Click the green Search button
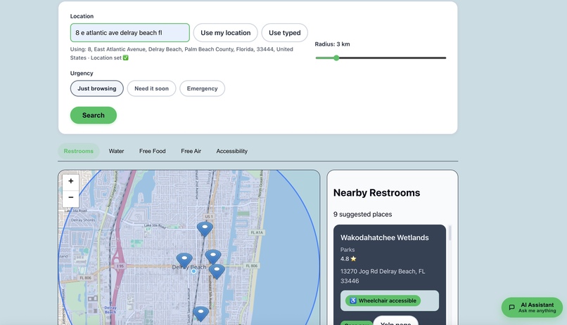Viewport: 567px width, 325px height. pos(94,115)
